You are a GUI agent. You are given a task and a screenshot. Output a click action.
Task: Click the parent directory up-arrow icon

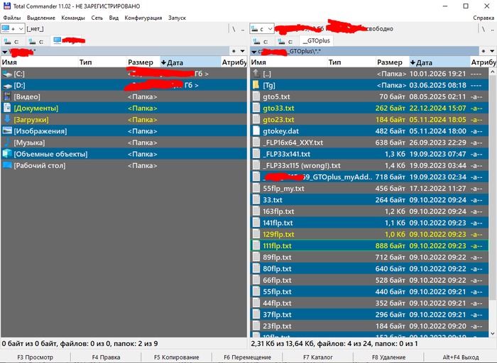pyautogui.click(x=256, y=74)
